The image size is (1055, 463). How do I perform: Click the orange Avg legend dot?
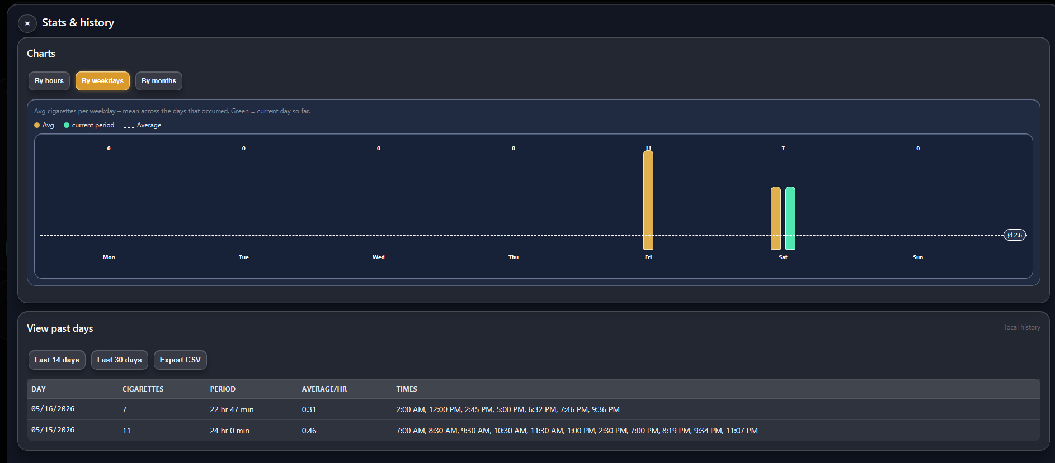37,125
